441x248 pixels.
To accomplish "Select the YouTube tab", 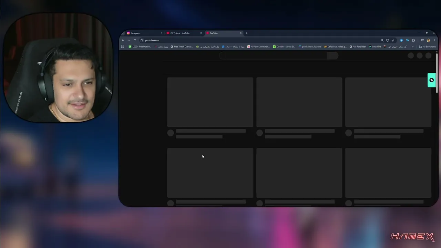I will pyautogui.click(x=224, y=33).
